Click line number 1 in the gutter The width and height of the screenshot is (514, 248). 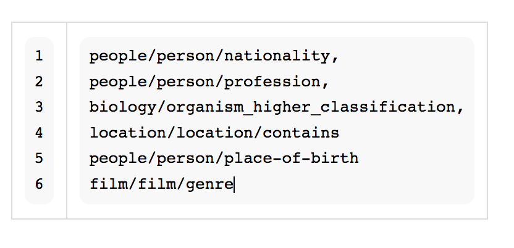pyautogui.click(x=39, y=56)
